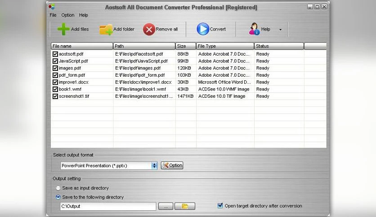Image resolution: width=376 pixels, height=217 pixels.
Task: Select Save as input directory option
Action: tap(58, 188)
